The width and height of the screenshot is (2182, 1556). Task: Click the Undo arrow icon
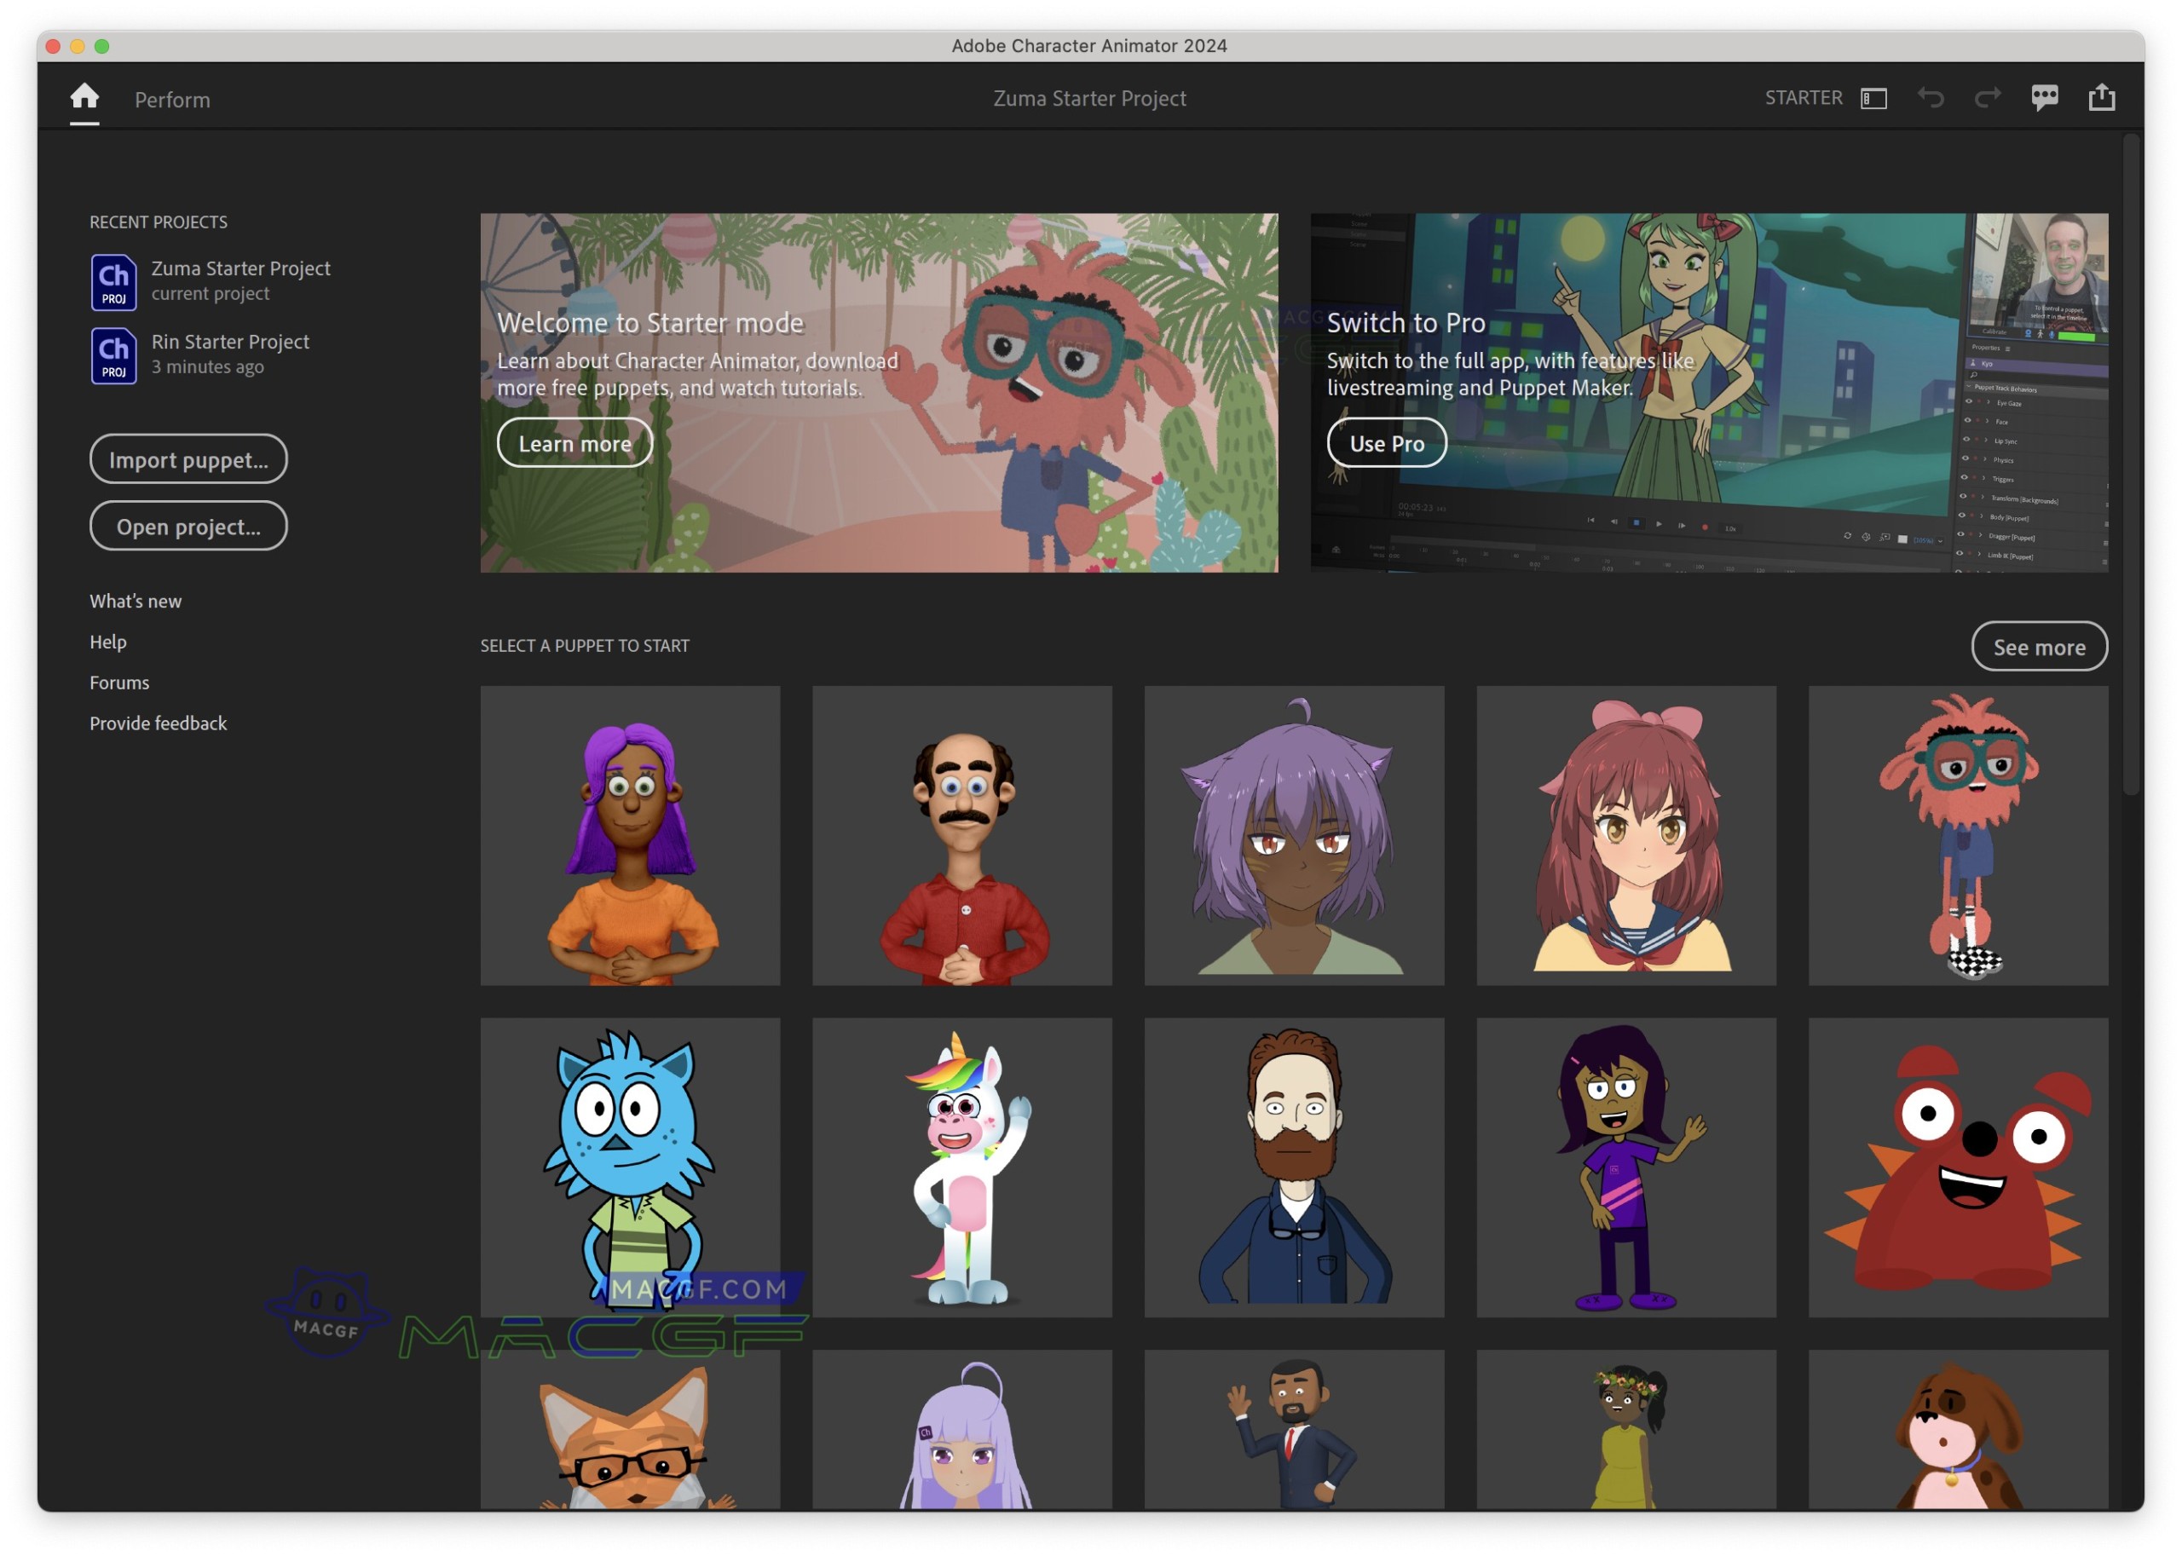click(1931, 97)
